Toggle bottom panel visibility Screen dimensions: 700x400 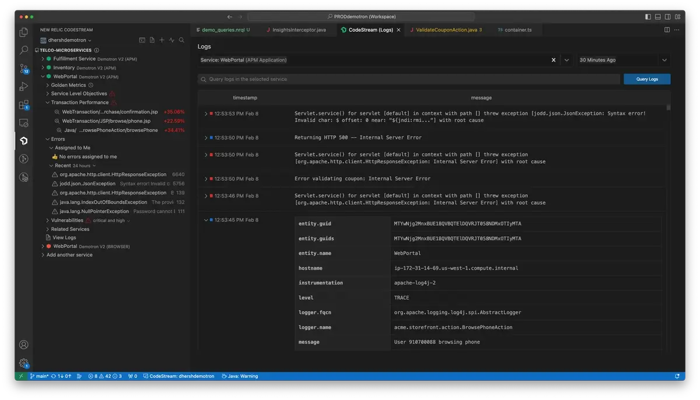click(x=658, y=17)
